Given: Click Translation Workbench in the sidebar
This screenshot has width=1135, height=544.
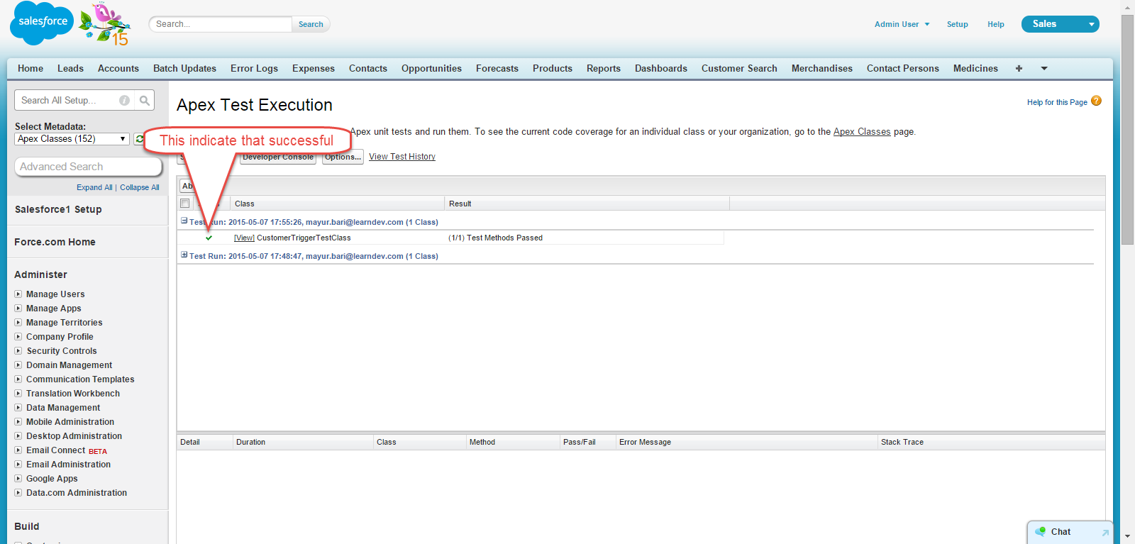Looking at the screenshot, I should point(73,394).
